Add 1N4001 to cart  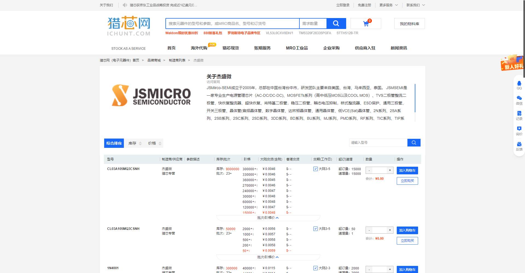point(407,269)
